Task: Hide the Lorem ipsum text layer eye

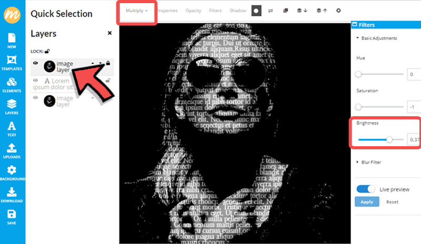Action: pos(35,80)
